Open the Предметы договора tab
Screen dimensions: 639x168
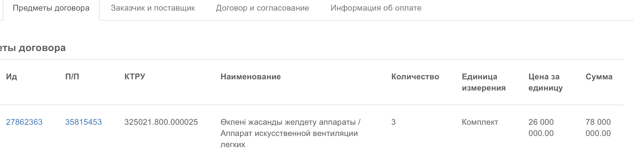51,8
